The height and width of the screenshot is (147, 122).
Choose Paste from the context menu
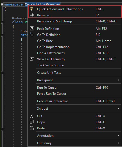[75, 128]
